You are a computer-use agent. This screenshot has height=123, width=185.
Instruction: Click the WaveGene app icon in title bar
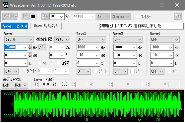5,5
